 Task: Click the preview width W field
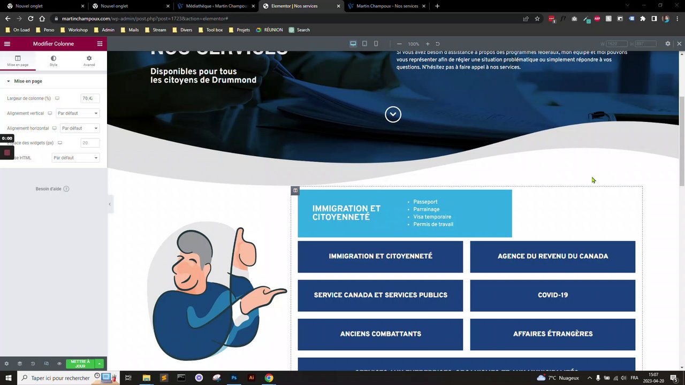click(616, 44)
